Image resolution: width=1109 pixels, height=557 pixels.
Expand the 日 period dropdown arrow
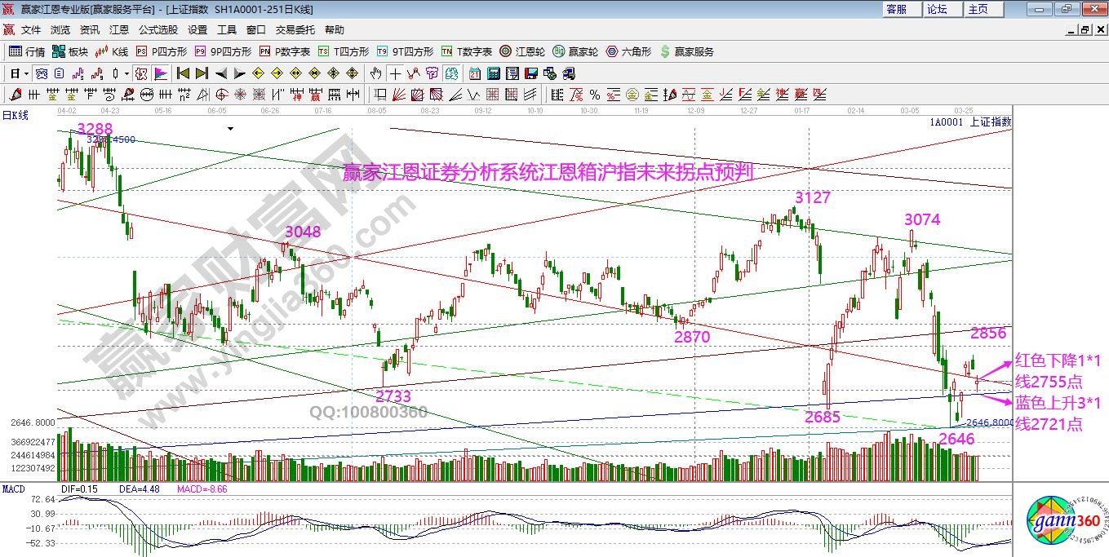click(x=26, y=73)
